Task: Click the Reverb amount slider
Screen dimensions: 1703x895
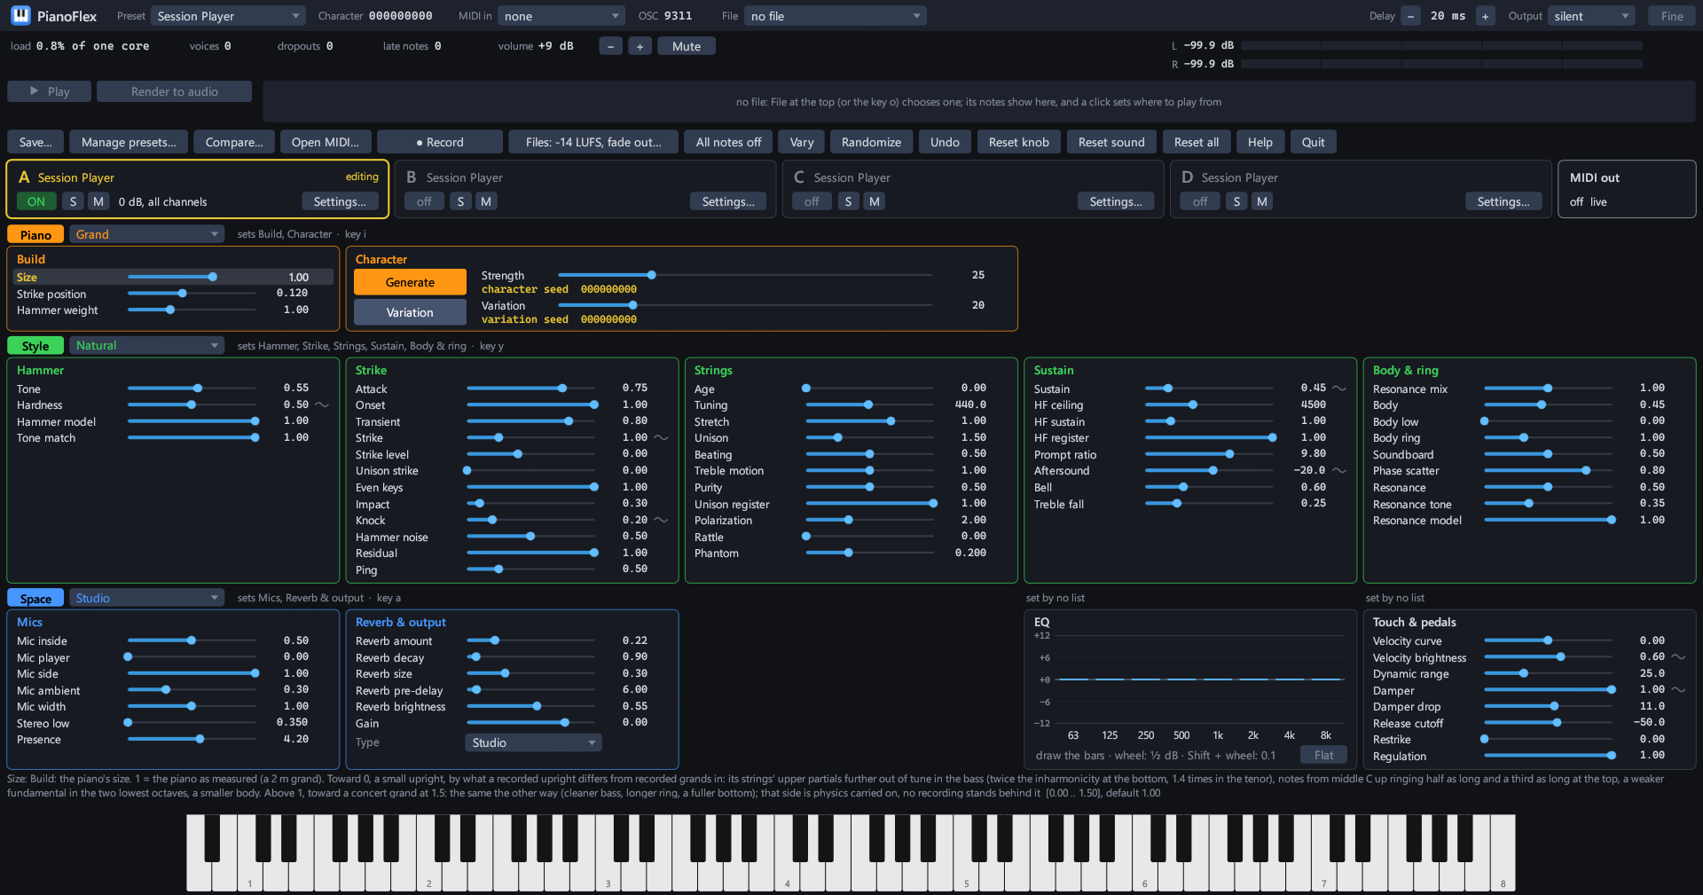Action: (530, 640)
